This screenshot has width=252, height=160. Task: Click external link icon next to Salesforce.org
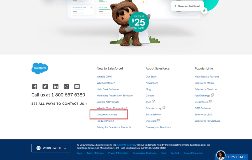click(164, 108)
